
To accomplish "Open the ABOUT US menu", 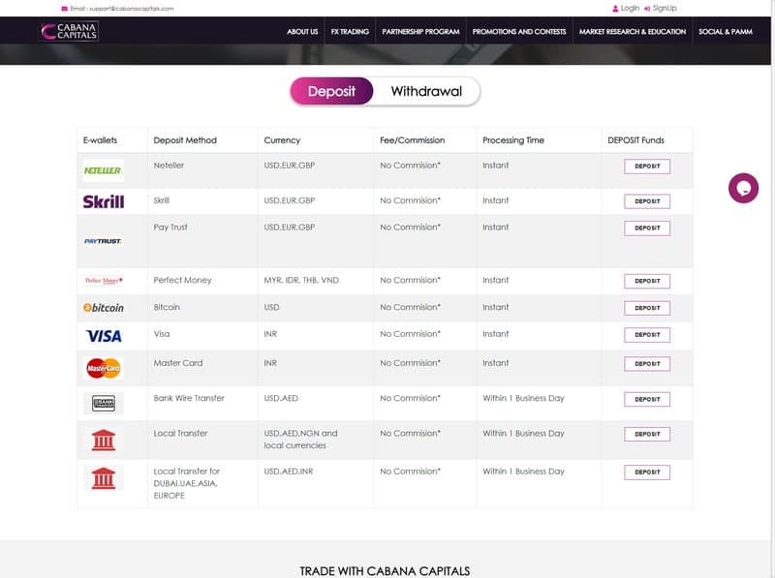I will pyautogui.click(x=302, y=32).
